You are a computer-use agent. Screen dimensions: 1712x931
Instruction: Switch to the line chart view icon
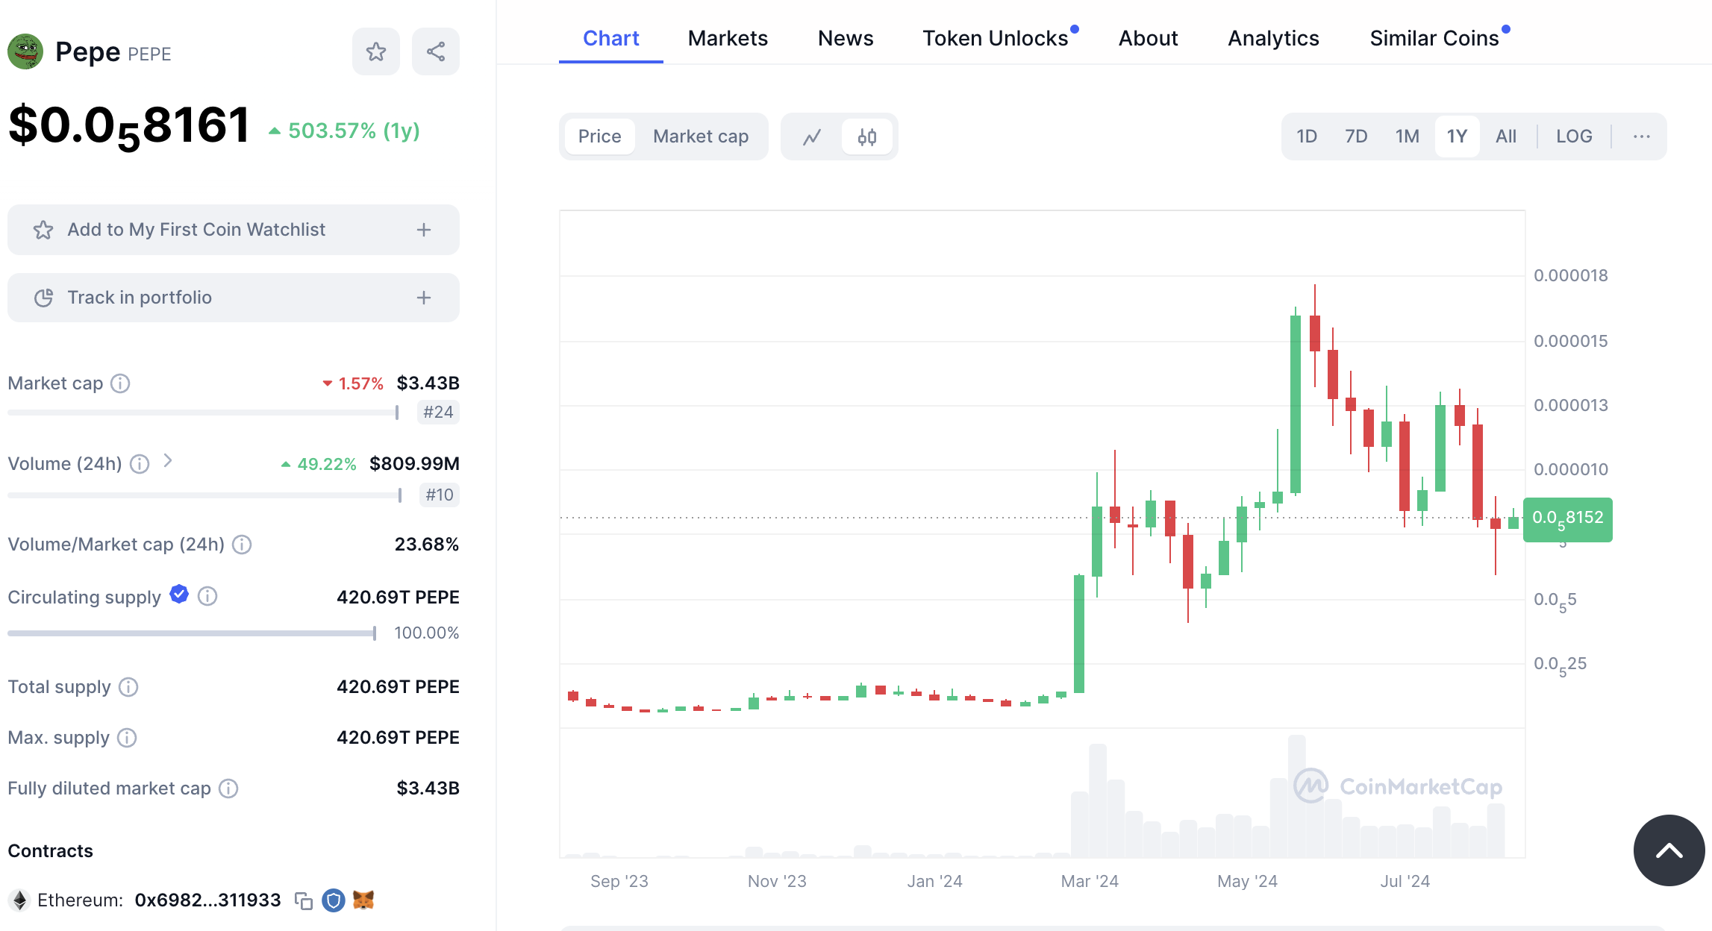coord(812,137)
